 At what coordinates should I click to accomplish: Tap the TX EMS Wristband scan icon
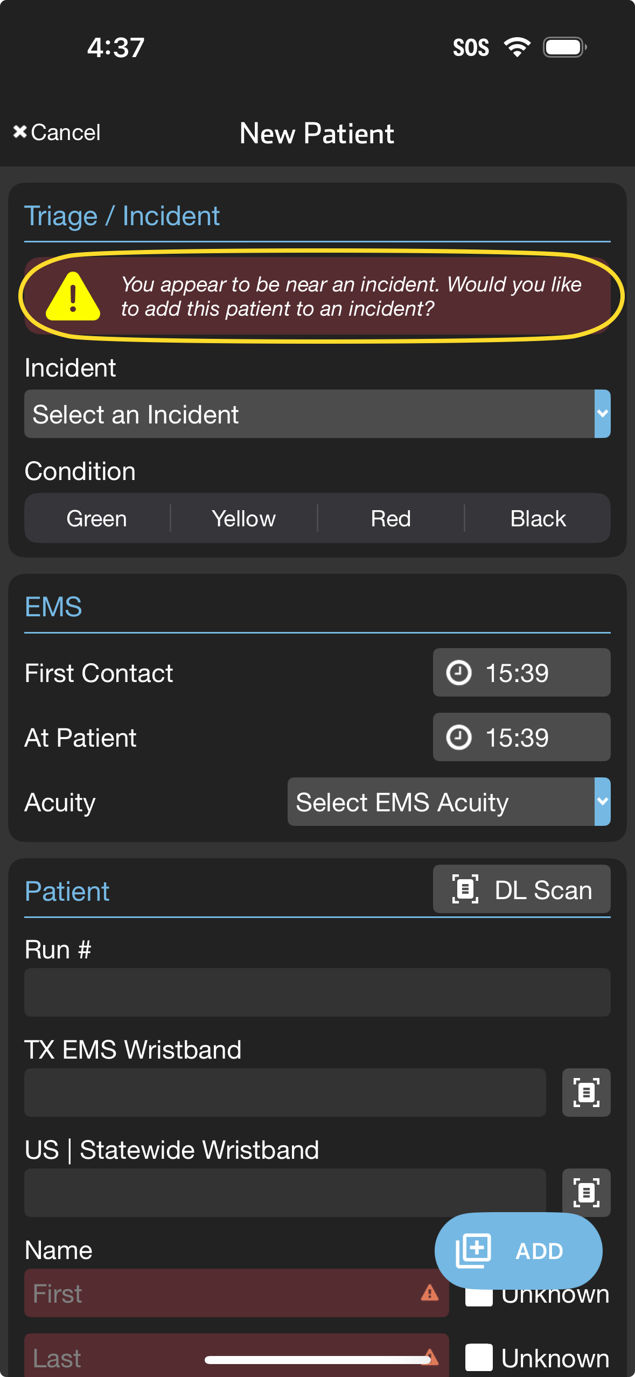pos(586,1092)
